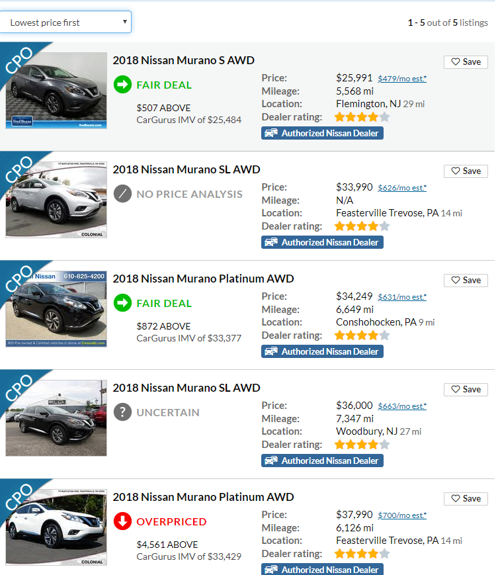Click 'CarGurus IMV of $25,484' text
Image resolution: width=498 pixels, height=575 pixels.
(x=188, y=120)
